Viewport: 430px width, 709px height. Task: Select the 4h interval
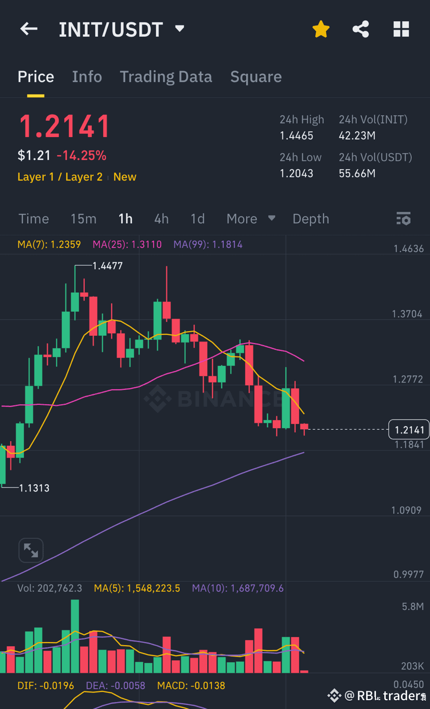pyautogui.click(x=162, y=219)
